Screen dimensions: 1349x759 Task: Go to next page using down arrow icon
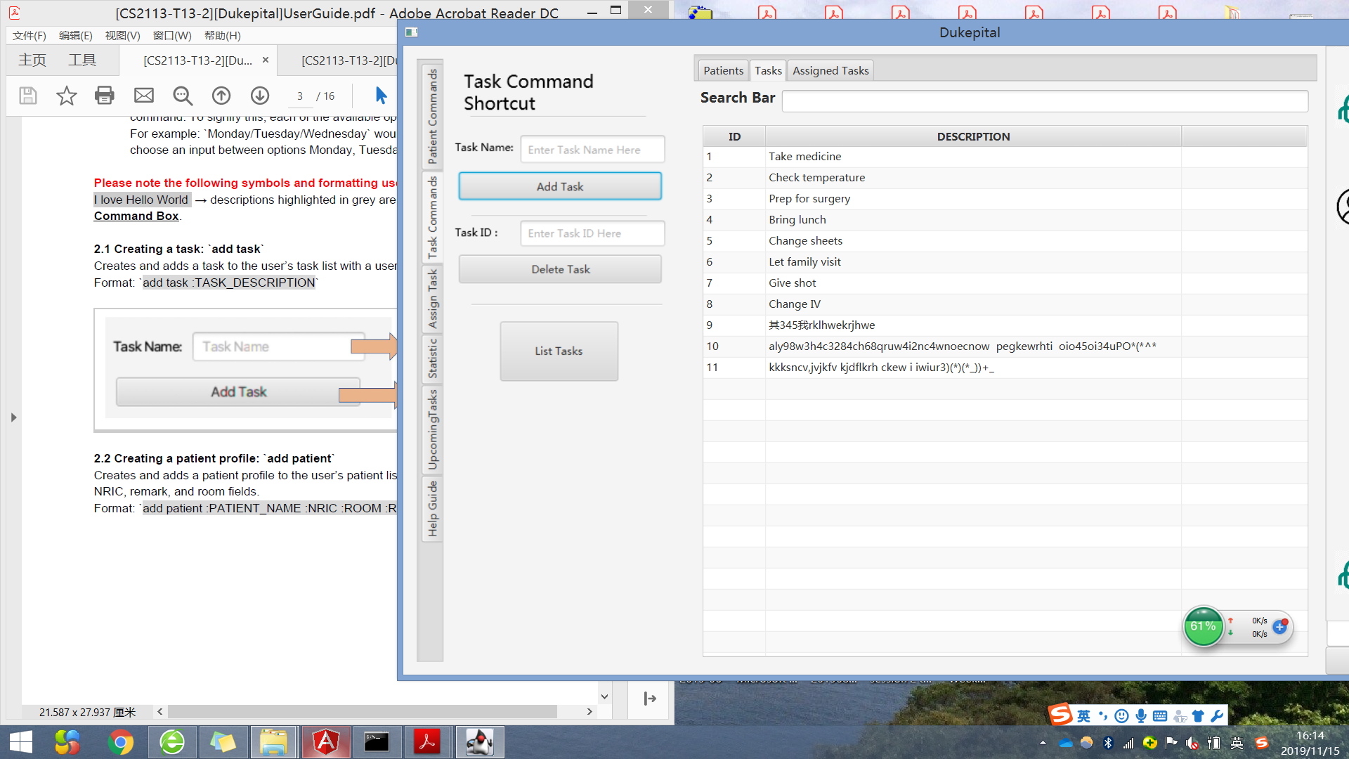(x=260, y=96)
